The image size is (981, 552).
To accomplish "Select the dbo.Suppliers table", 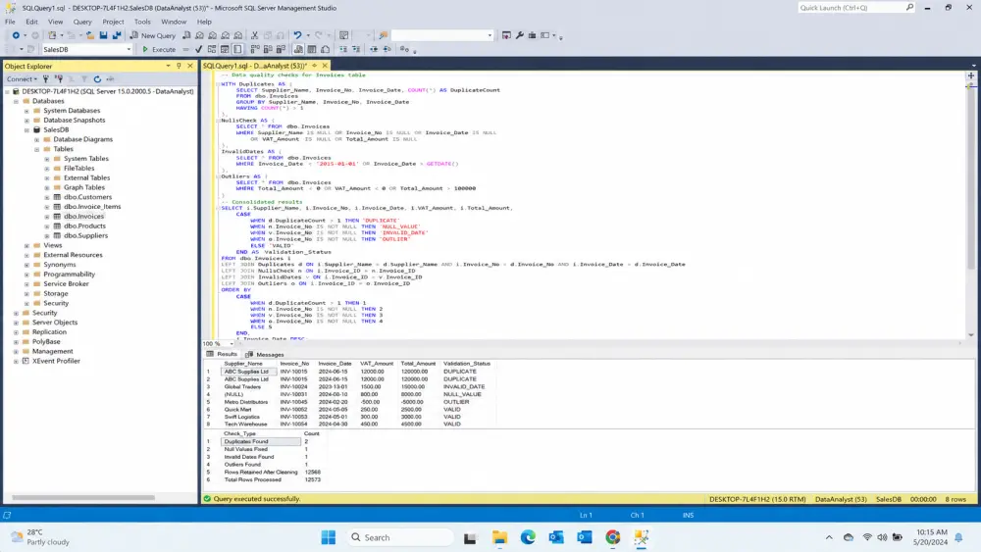I will (85, 235).
